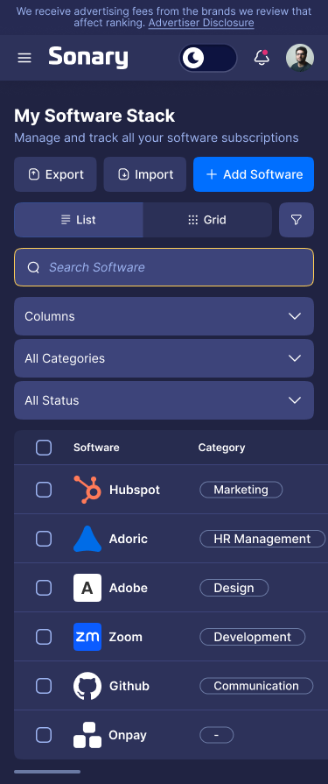Click the horizontal scrollbar thumb
Screen dimensions: 328x784
click(x=47, y=772)
